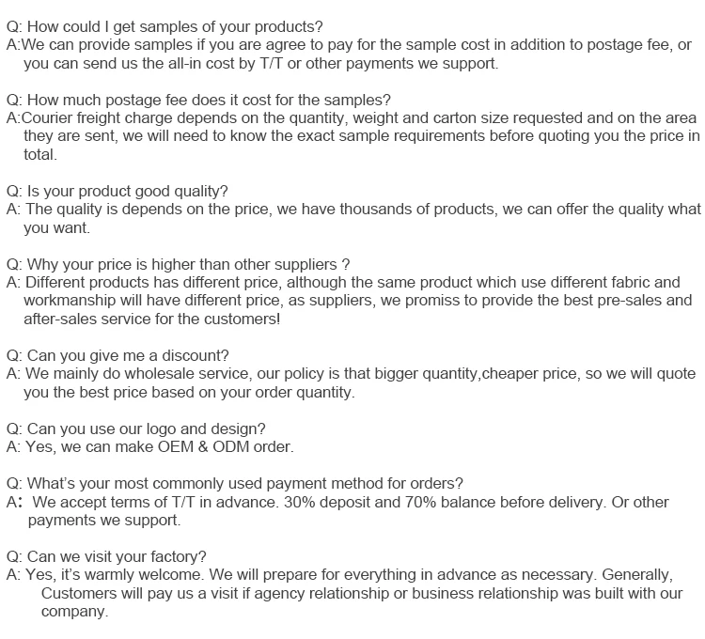This screenshot has height=639, width=705.
Task: Select the question about price higher than suppliers
Action: tap(179, 264)
